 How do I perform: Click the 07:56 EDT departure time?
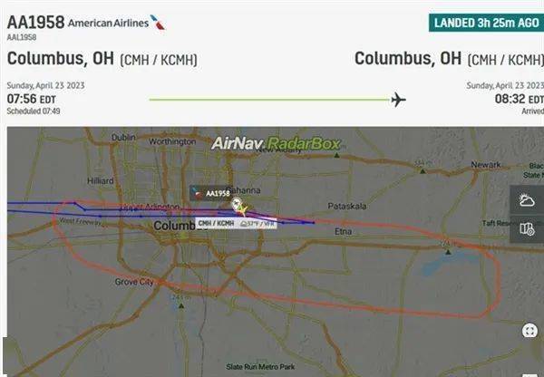pyautogui.click(x=31, y=99)
